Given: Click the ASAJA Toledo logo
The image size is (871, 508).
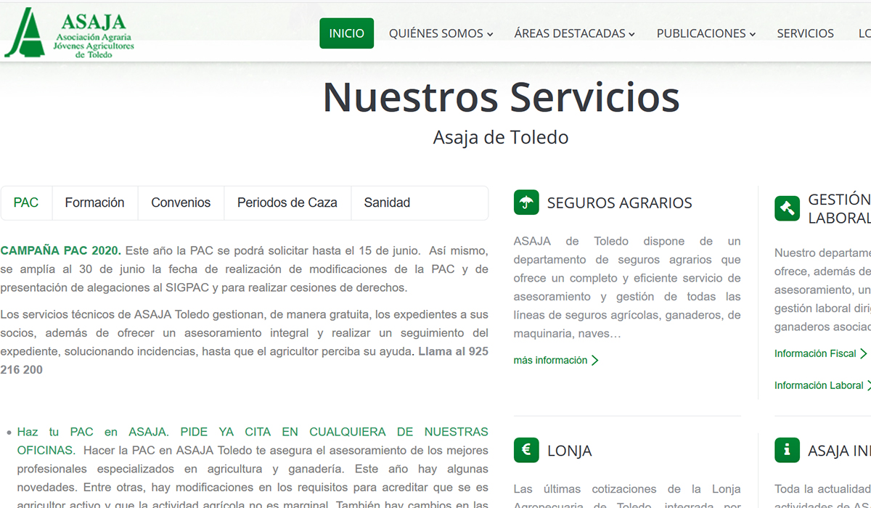Looking at the screenshot, I should point(70,33).
